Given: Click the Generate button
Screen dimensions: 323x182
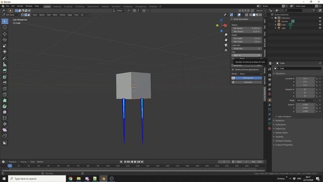Looking at the screenshot, I should 247,82.
